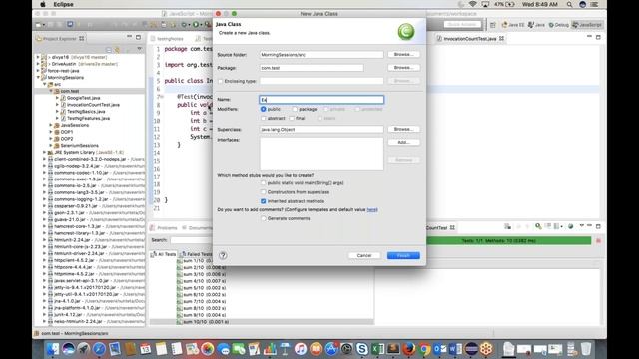The image size is (639, 359).
Task: Switch to JavaScript perspective
Action: [587, 25]
